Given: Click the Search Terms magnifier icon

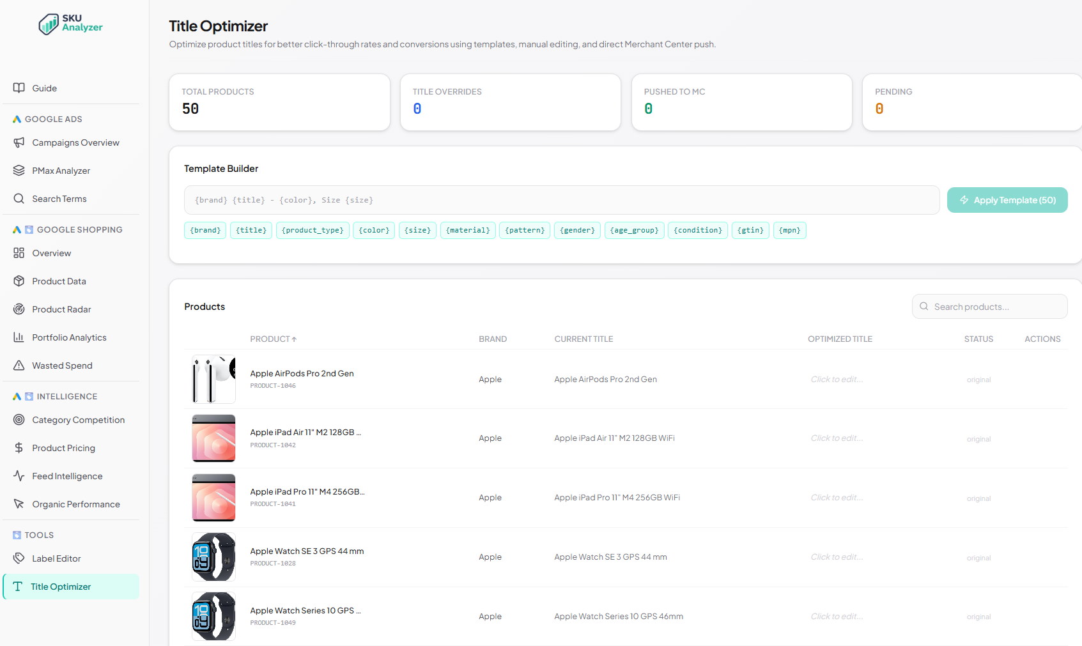Looking at the screenshot, I should coord(19,199).
